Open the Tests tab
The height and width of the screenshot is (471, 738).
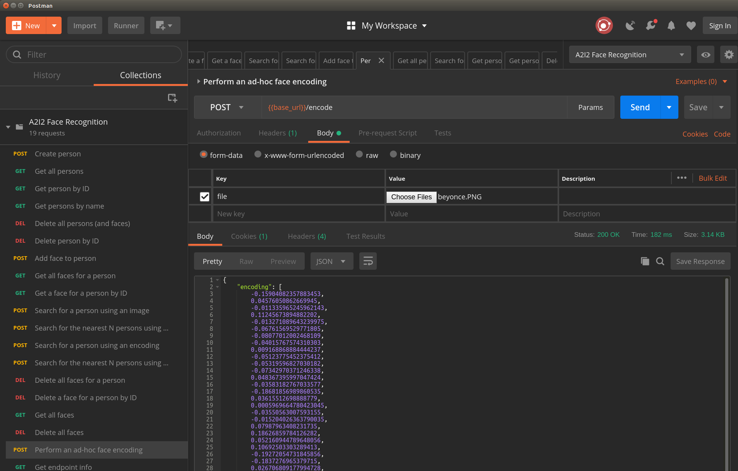(443, 133)
